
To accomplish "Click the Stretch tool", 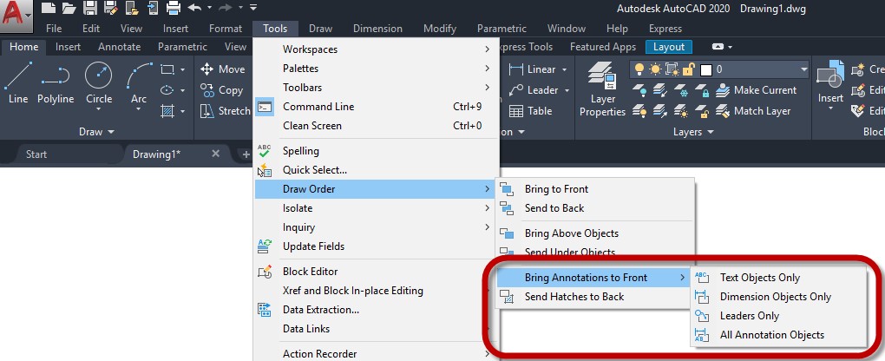I will tap(226, 111).
